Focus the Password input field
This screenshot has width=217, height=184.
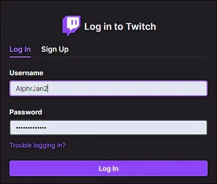coord(108,128)
